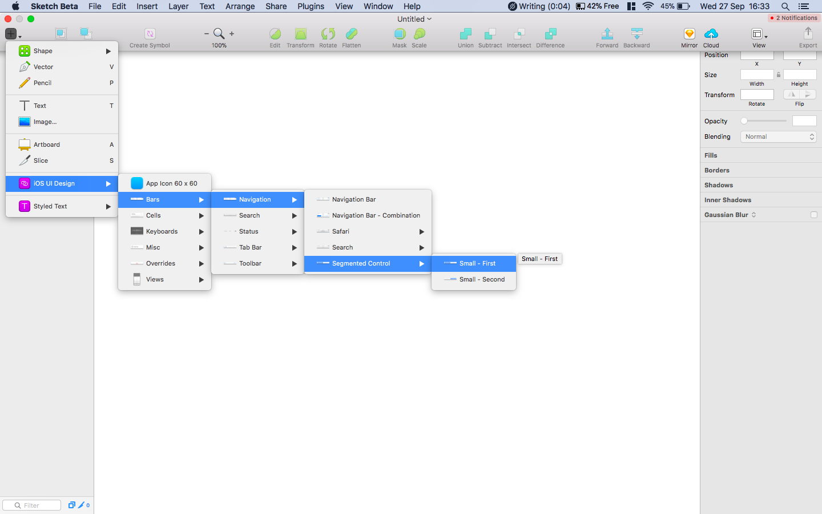Click the Scale toolbar icon
The width and height of the screenshot is (822, 514).
(x=420, y=34)
